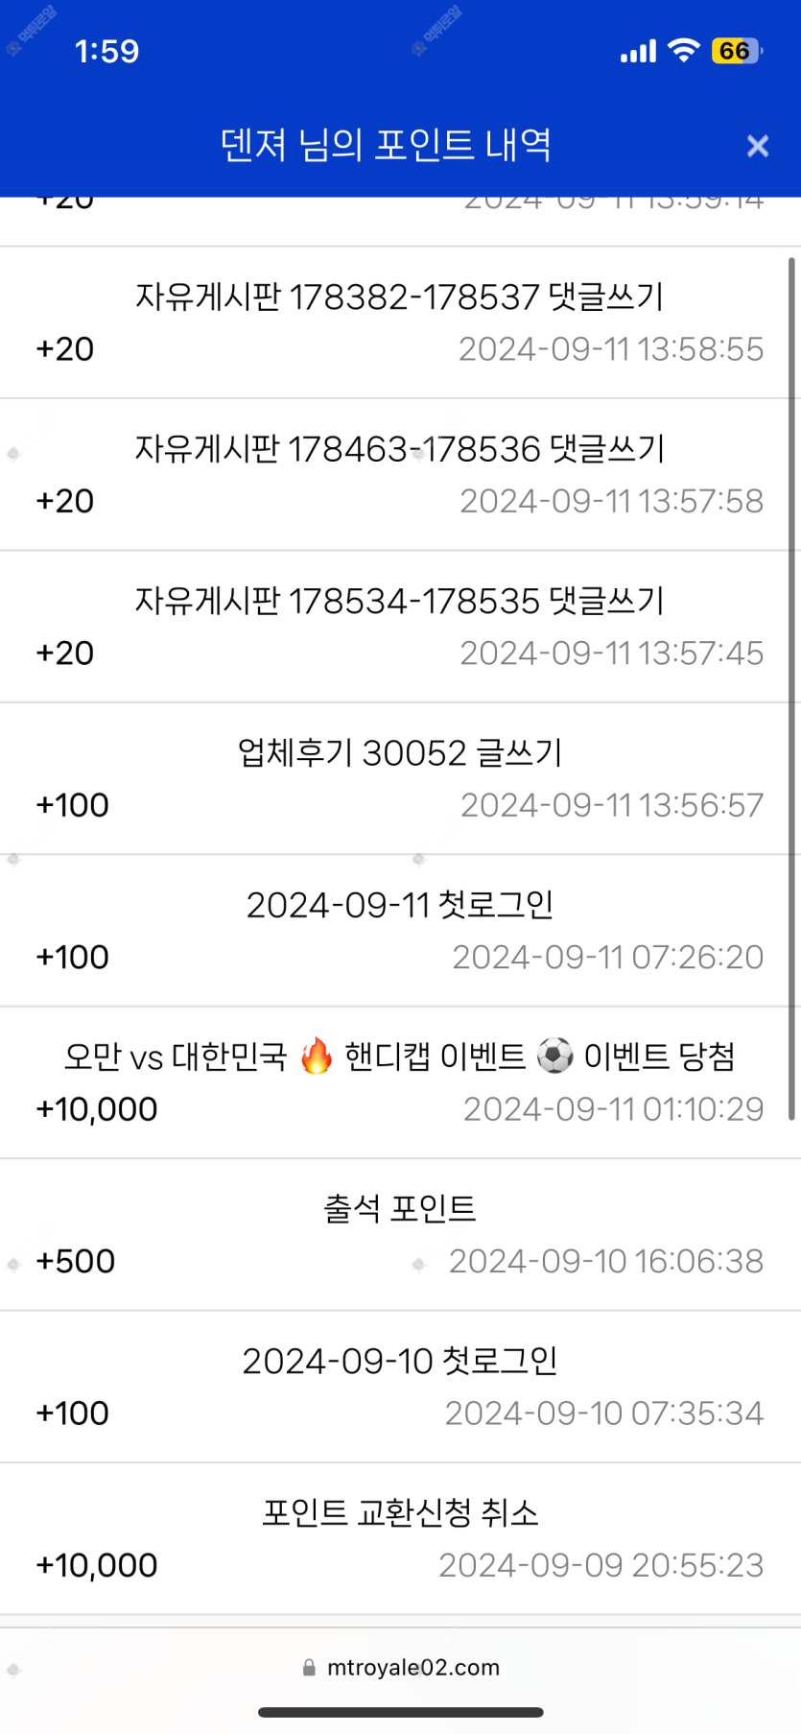Tap the soccer ball emoji in the event entry
Screen dimensions: 801x1734
pyautogui.click(x=554, y=1057)
